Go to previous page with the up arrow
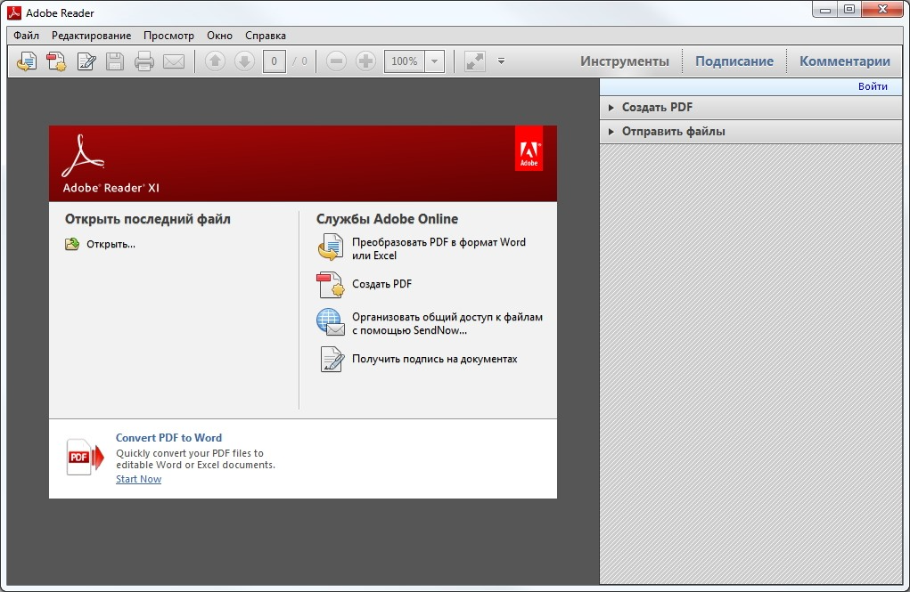The width and height of the screenshot is (910, 592). click(x=216, y=61)
